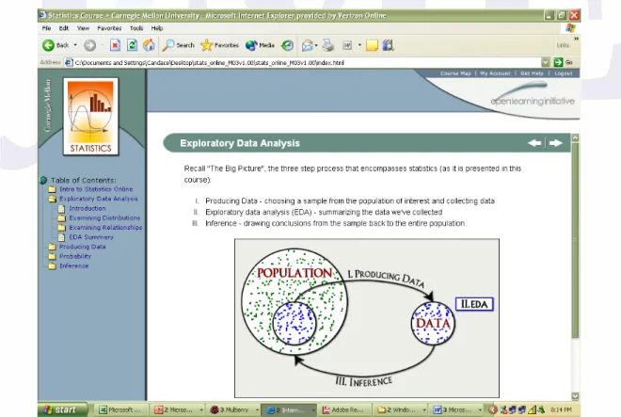621x417 pixels.
Task: Click the Edit with Word icon
Action: coord(347,45)
